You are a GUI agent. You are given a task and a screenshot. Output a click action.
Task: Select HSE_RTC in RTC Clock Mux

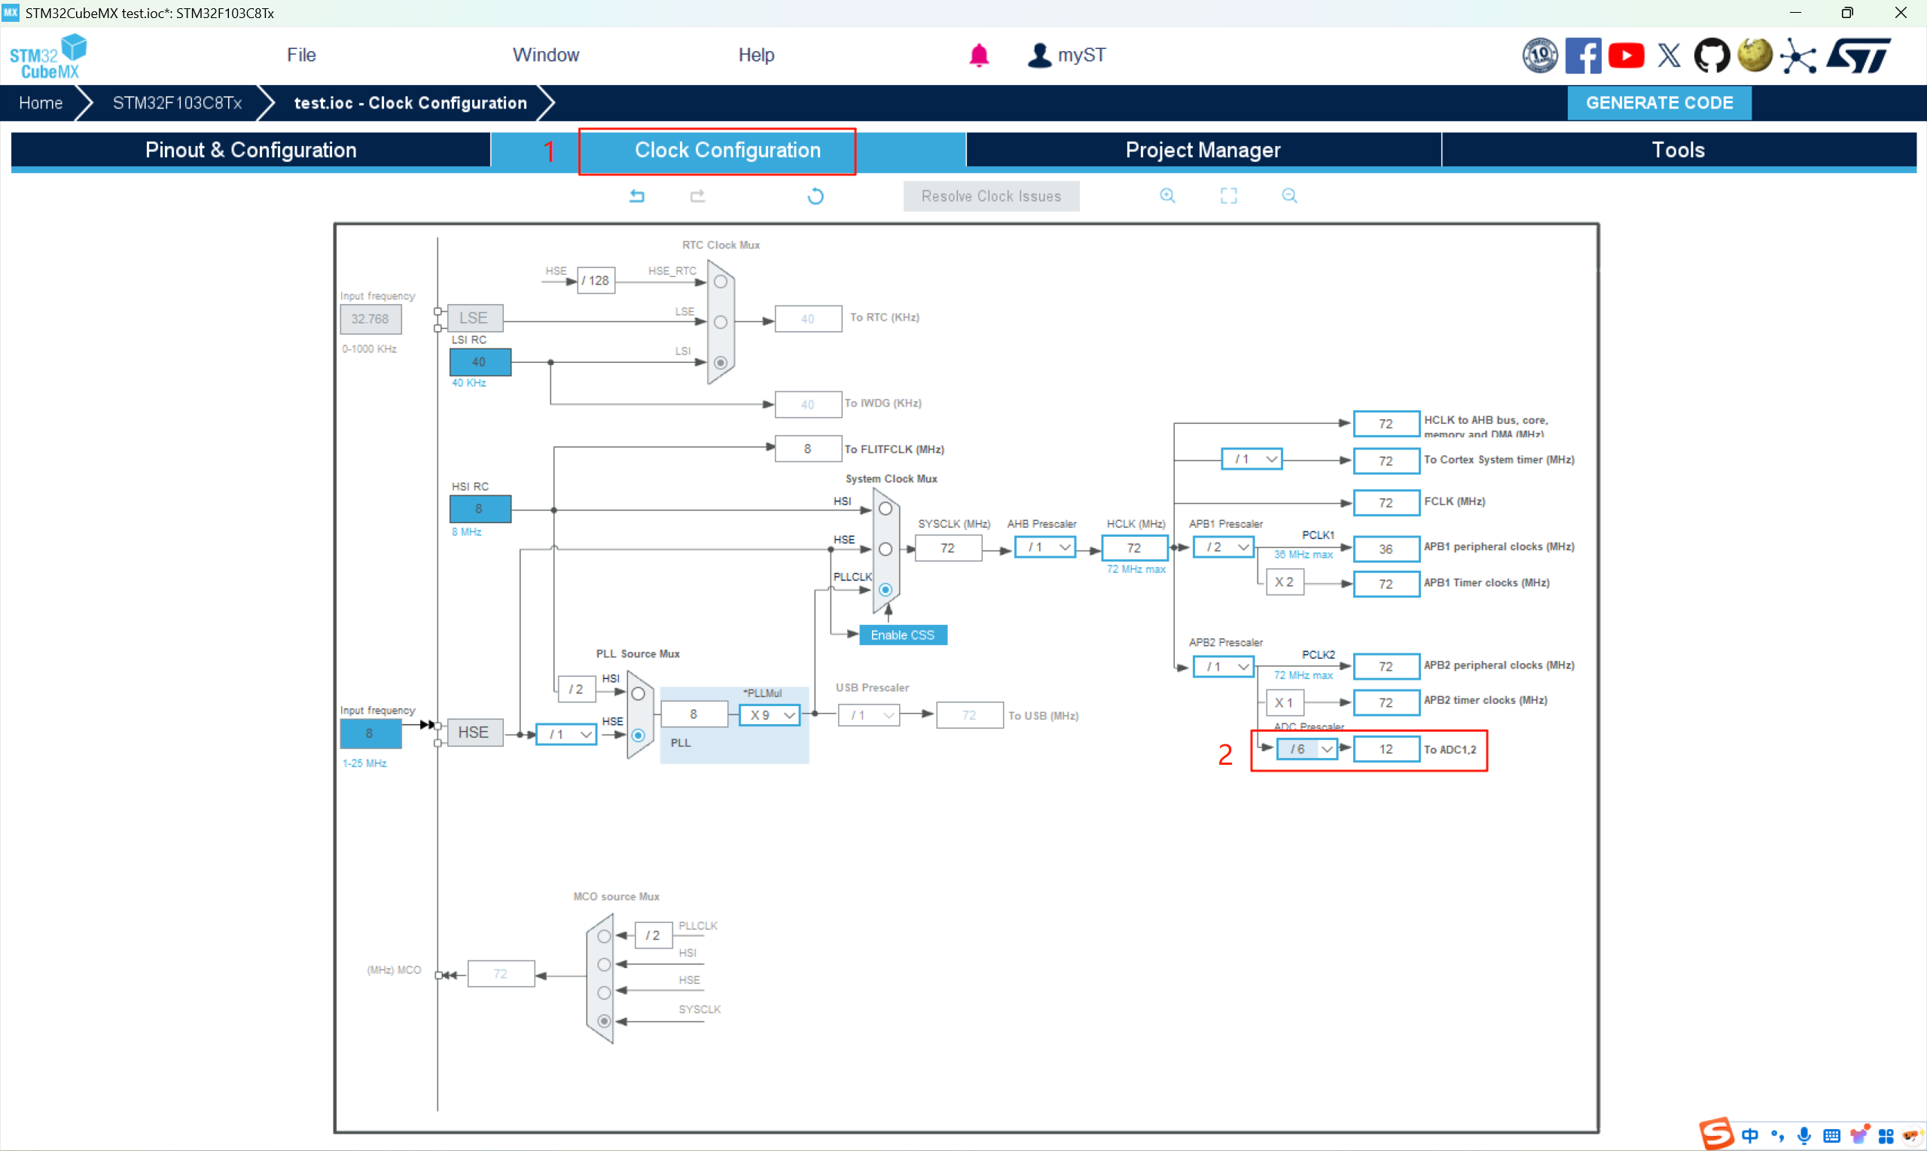(x=721, y=282)
